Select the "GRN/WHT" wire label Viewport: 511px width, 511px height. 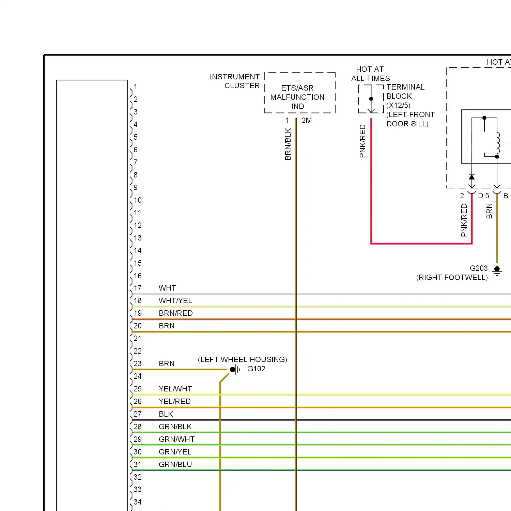(176, 439)
